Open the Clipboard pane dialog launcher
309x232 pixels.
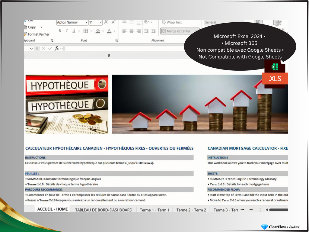pyautogui.click(x=52, y=41)
